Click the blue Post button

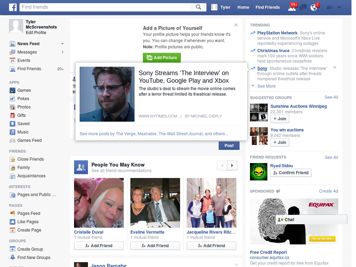[229, 146]
